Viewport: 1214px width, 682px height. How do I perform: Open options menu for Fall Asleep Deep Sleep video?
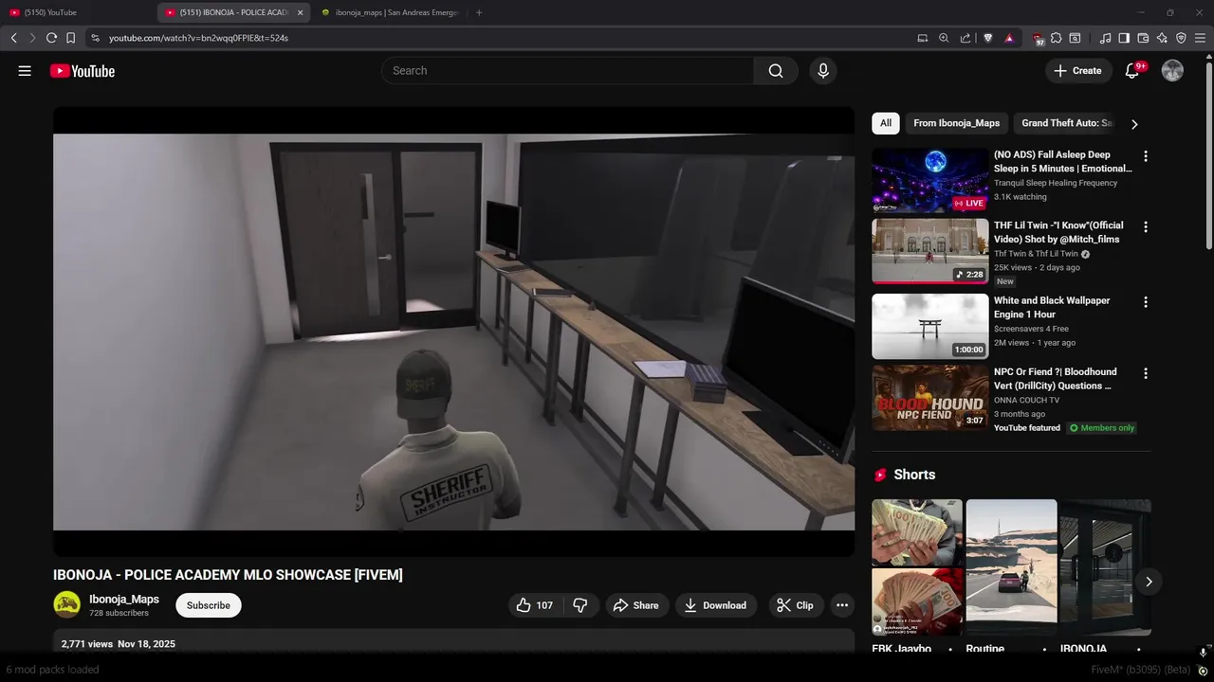[x=1145, y=156]
